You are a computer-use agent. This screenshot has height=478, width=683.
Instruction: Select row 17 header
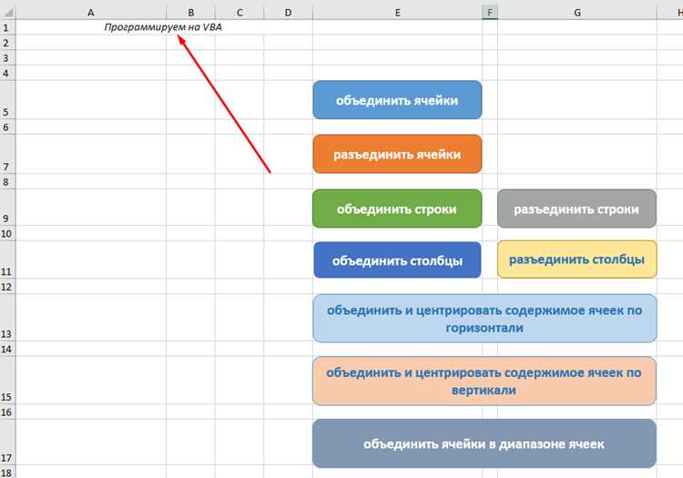coord(7,442)
